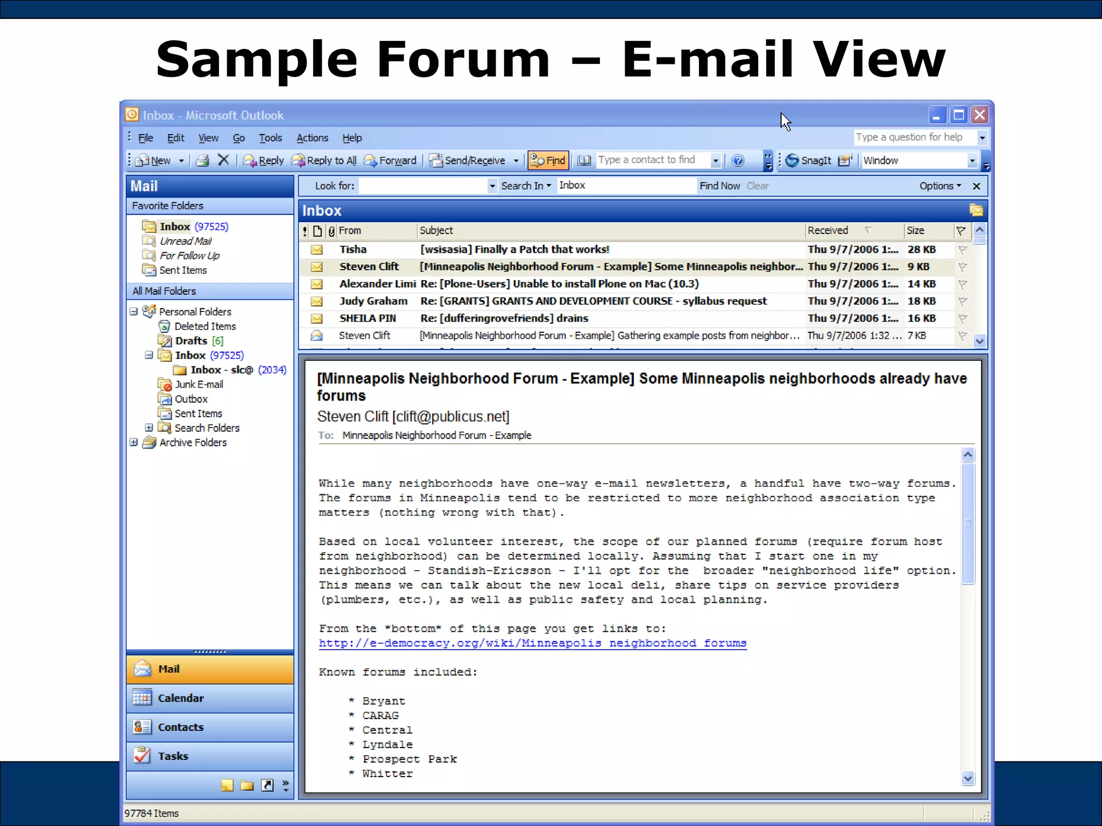The width and height of the screenshot is (1102, 826).
Task: Sort by the Icon column header
Action: click(317, 231)
